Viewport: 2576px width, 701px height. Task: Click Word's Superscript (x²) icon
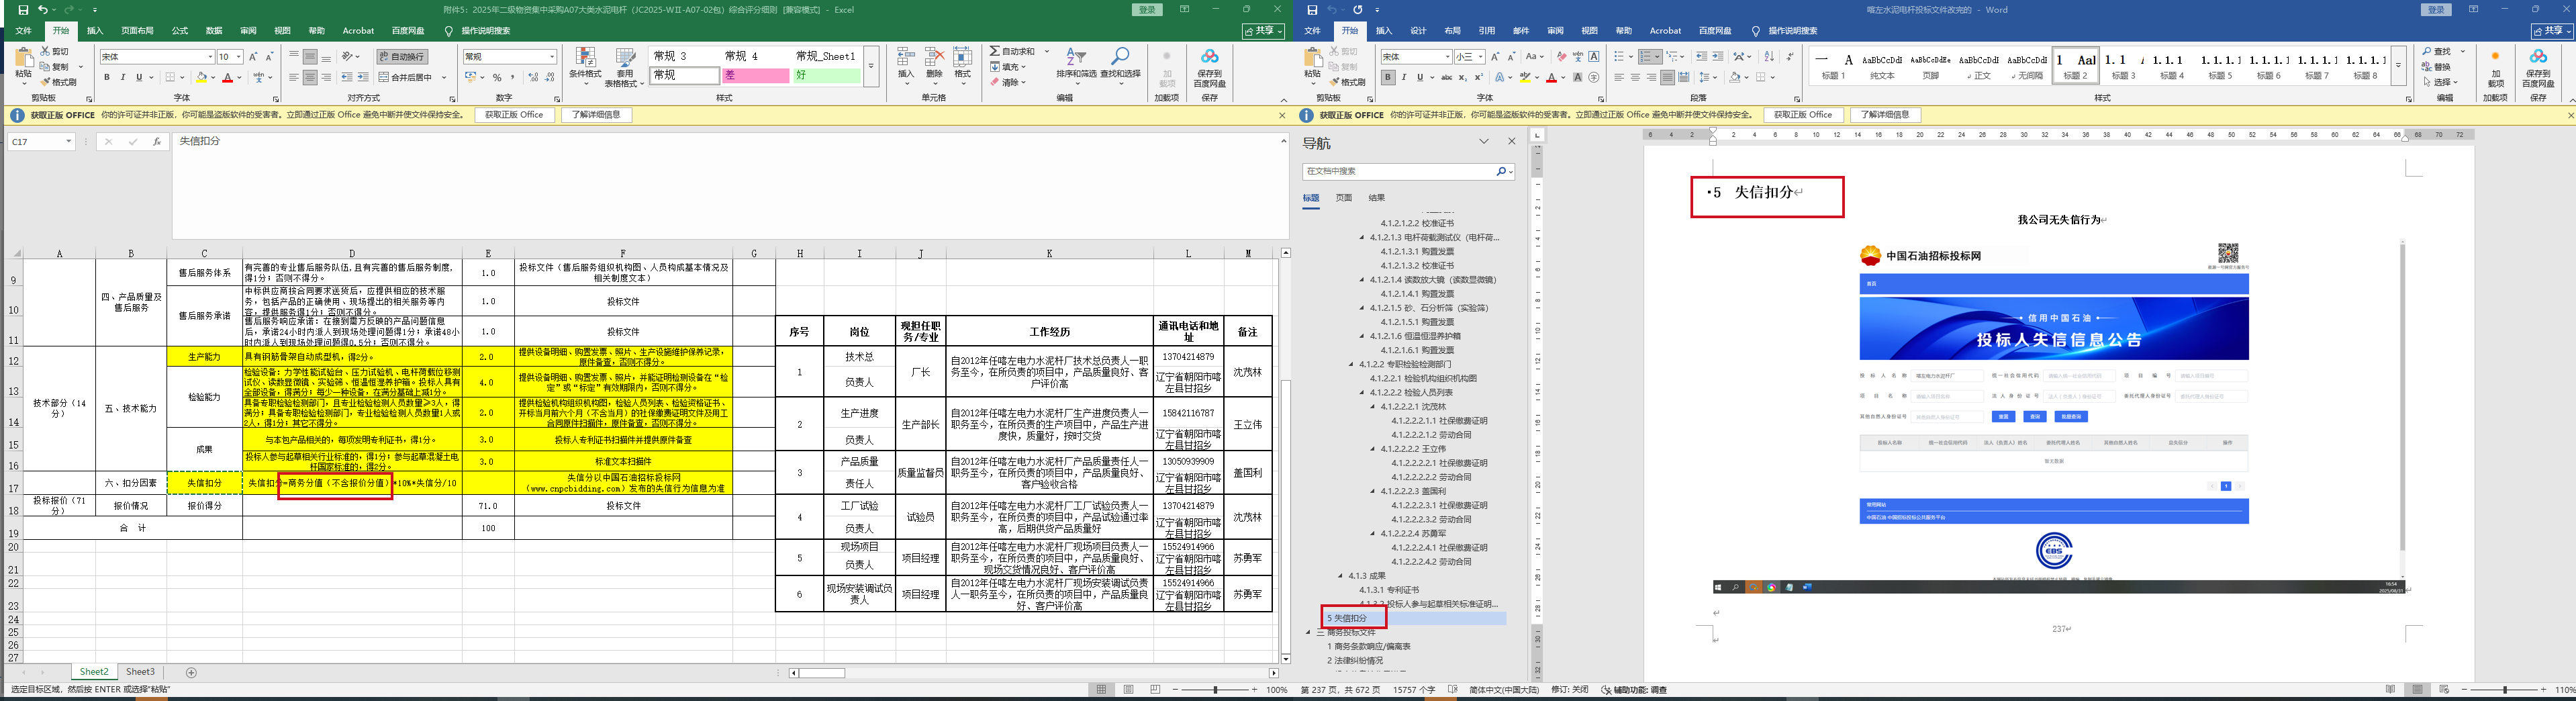click(x=1479, y=77)
